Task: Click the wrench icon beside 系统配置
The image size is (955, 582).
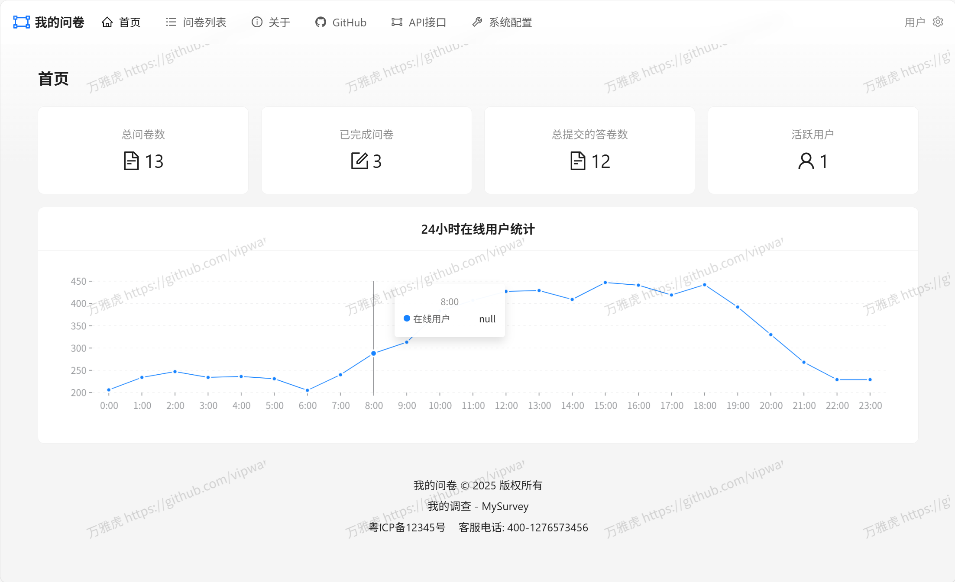Action: click(477, 22)
